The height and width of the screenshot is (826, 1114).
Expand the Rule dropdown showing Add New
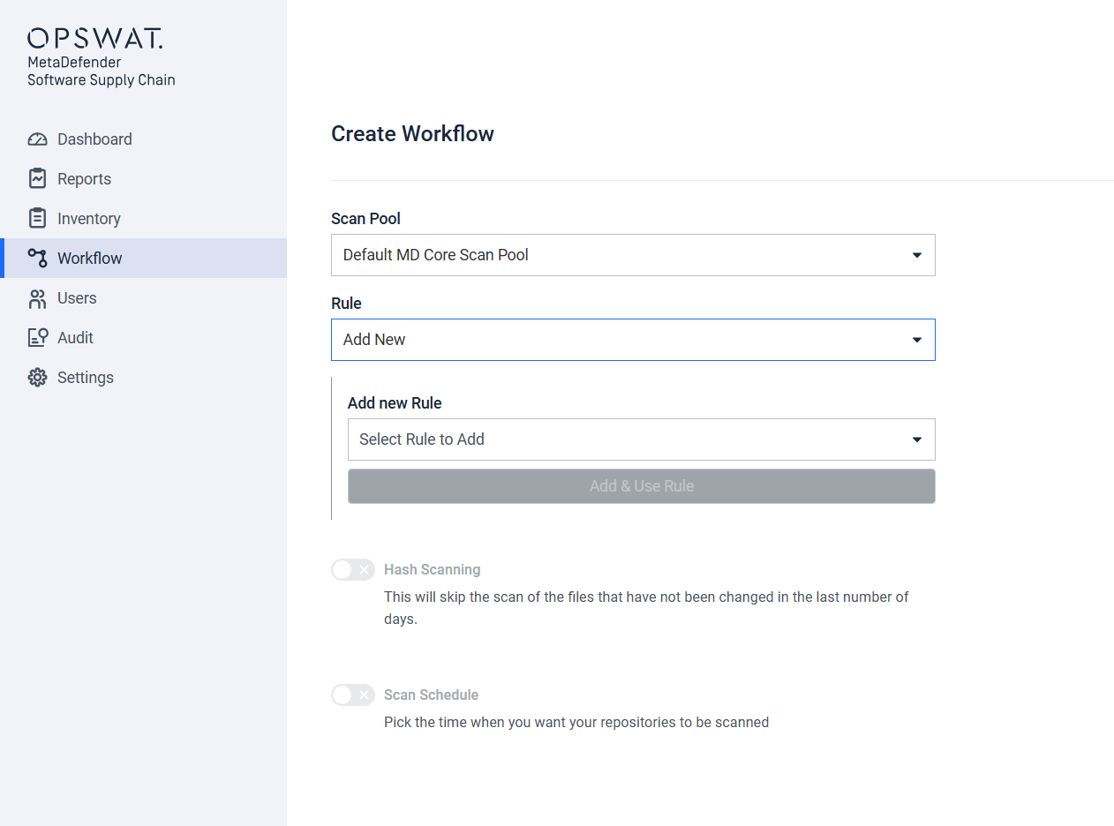[633, 340]
